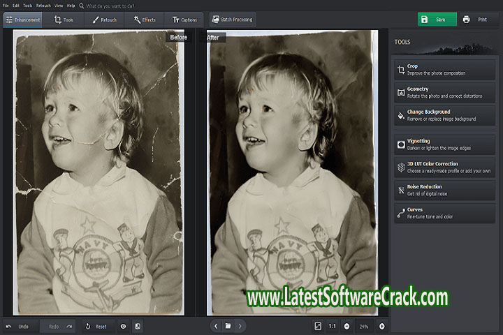Select the Noise Reduction tool
The height and width of the screenshot is (335, 503).
point(444,191)
